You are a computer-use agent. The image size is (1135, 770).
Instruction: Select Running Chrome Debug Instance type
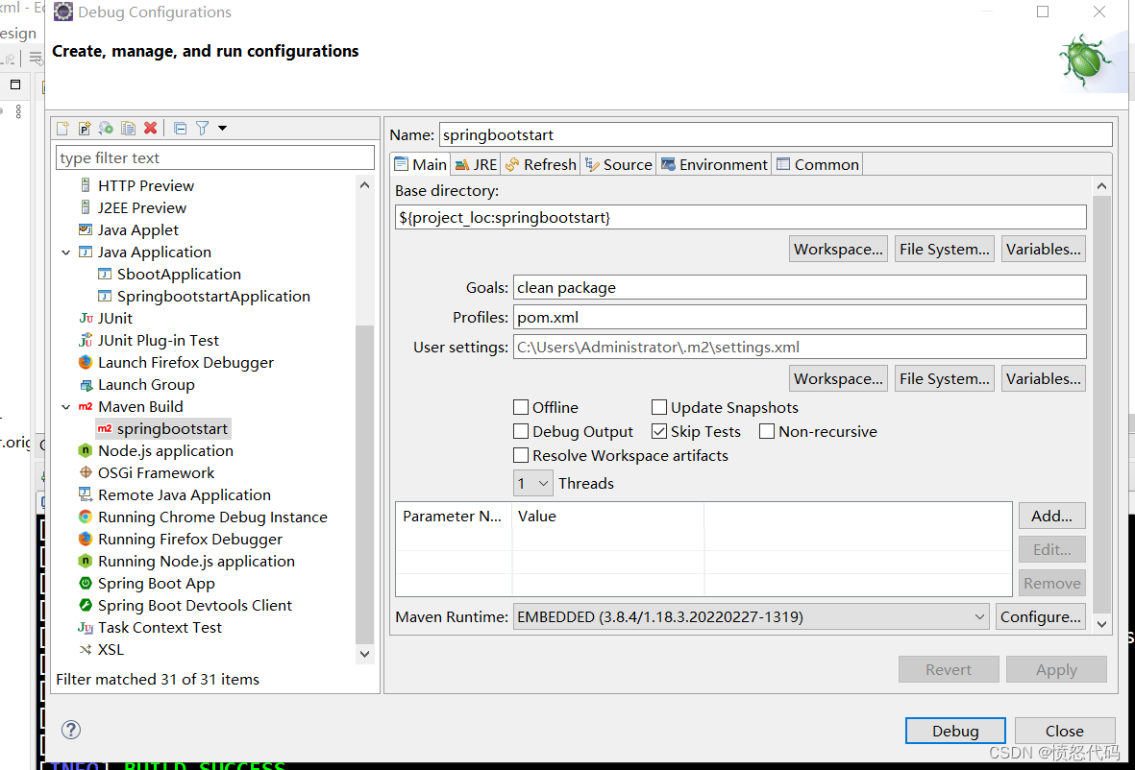212,517
